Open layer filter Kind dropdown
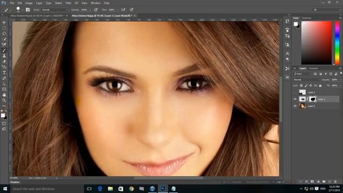The image size is (343, 193). 302,74
